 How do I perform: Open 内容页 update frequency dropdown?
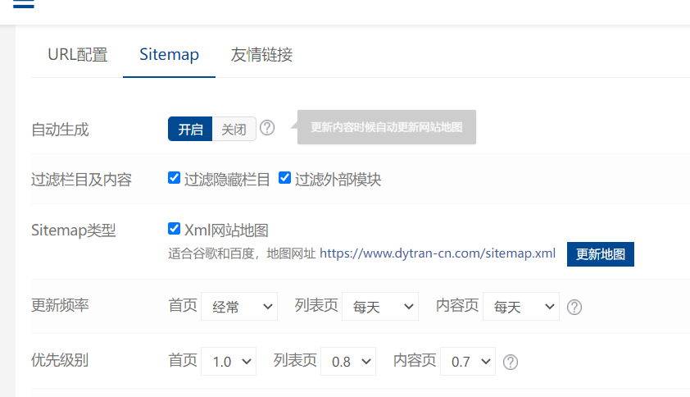pyautogui.click(x=521, y=306)
